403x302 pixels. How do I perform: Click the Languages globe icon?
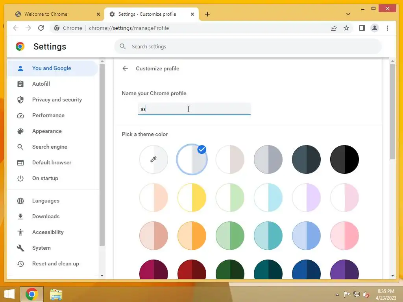pos(20,201)
